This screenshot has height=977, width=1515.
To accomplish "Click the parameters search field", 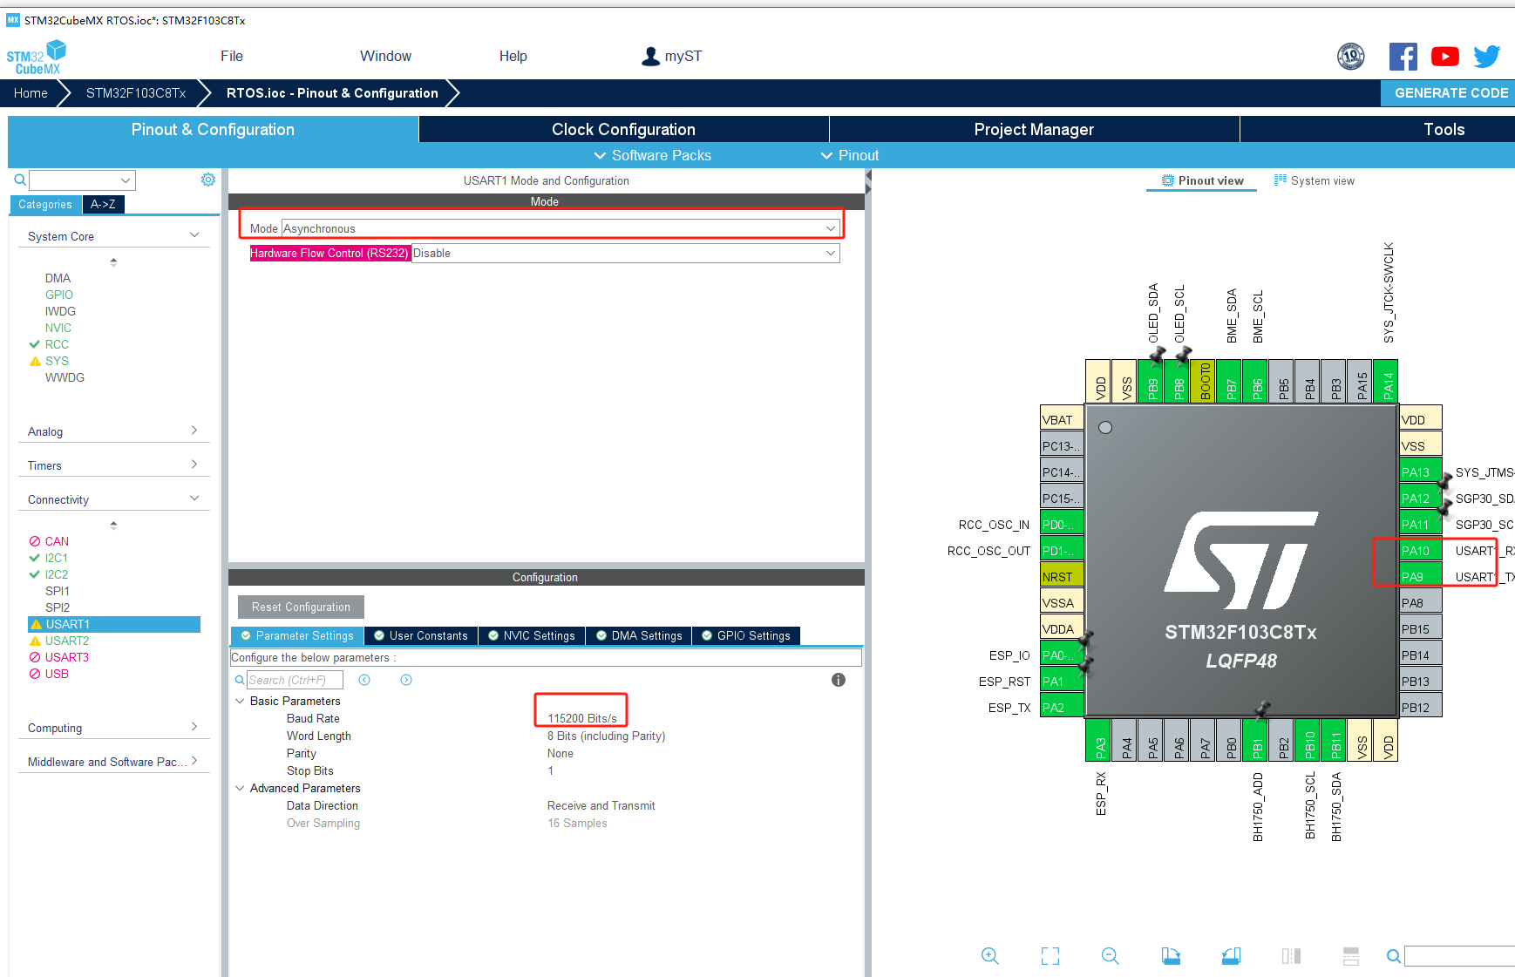I will click(x=295, y=680).
